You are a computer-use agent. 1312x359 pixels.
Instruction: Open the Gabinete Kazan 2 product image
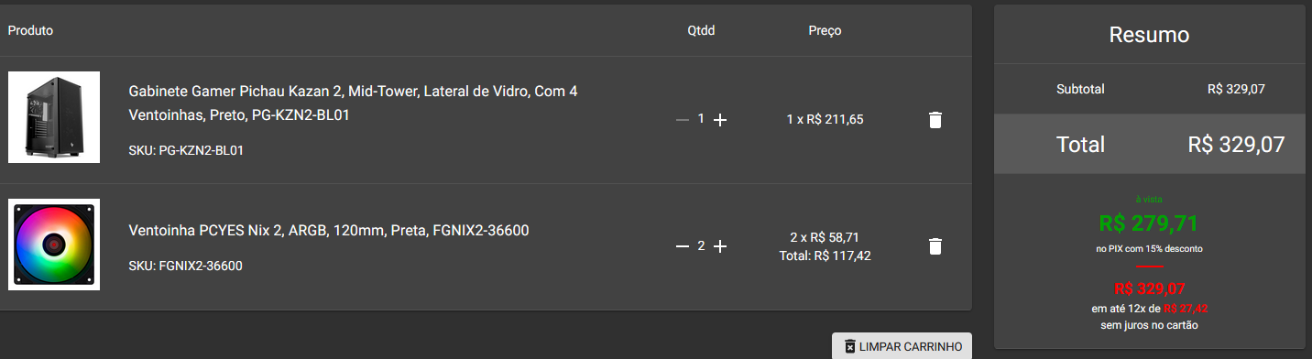54,117
